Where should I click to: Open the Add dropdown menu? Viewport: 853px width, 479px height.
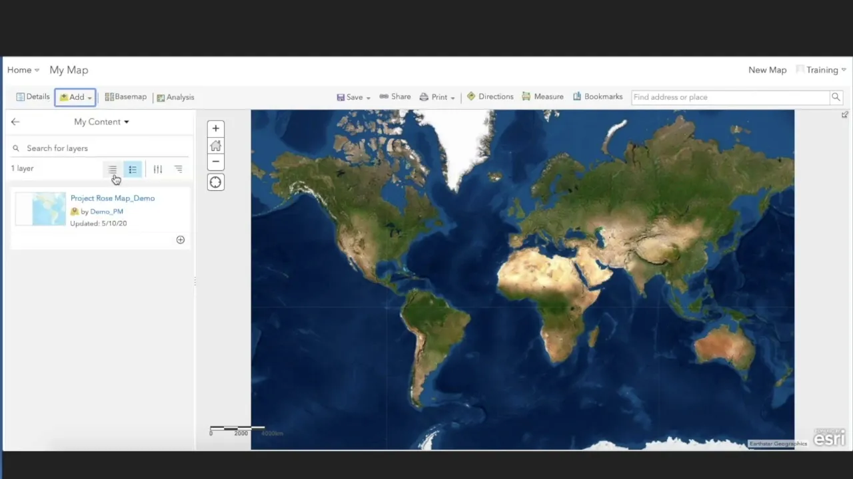[x=75, y=97]
